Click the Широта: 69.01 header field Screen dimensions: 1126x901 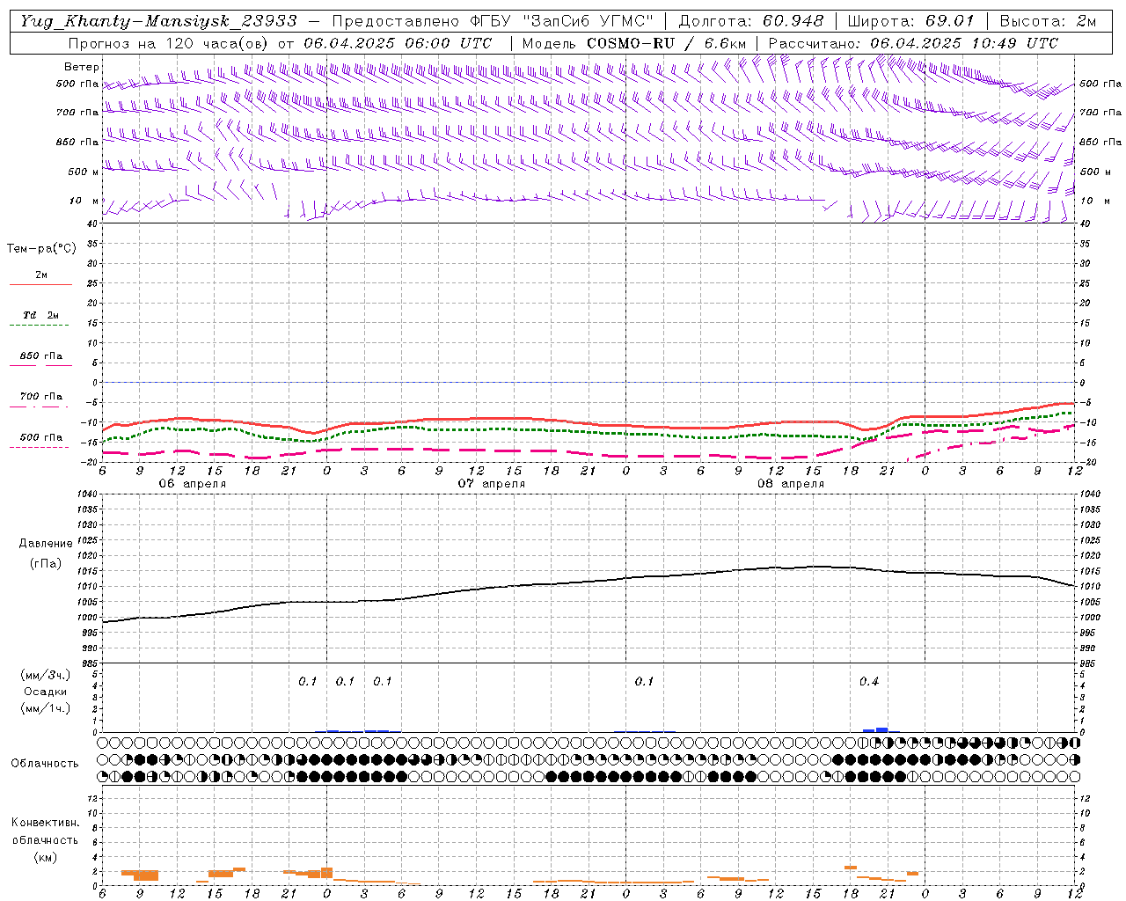click(910, 21)
